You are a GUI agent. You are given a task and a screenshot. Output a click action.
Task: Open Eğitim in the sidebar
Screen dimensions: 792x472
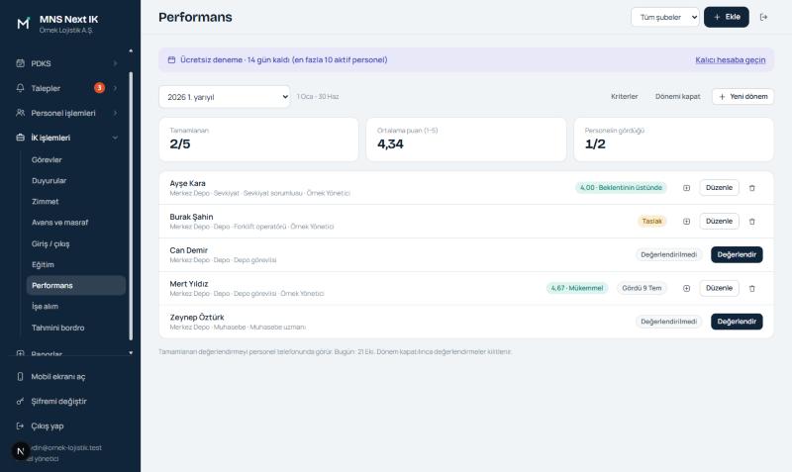76,264
